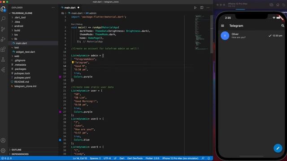Split the editor to the right
287x161 pixels.
[x=202, y=8]
